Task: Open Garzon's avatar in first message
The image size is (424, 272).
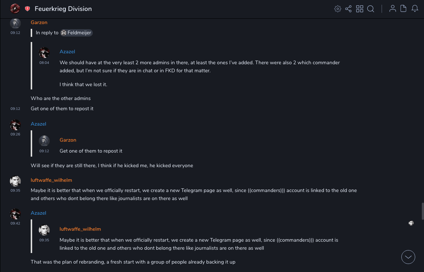Action: pyautogui.click(x=15, y=24)
